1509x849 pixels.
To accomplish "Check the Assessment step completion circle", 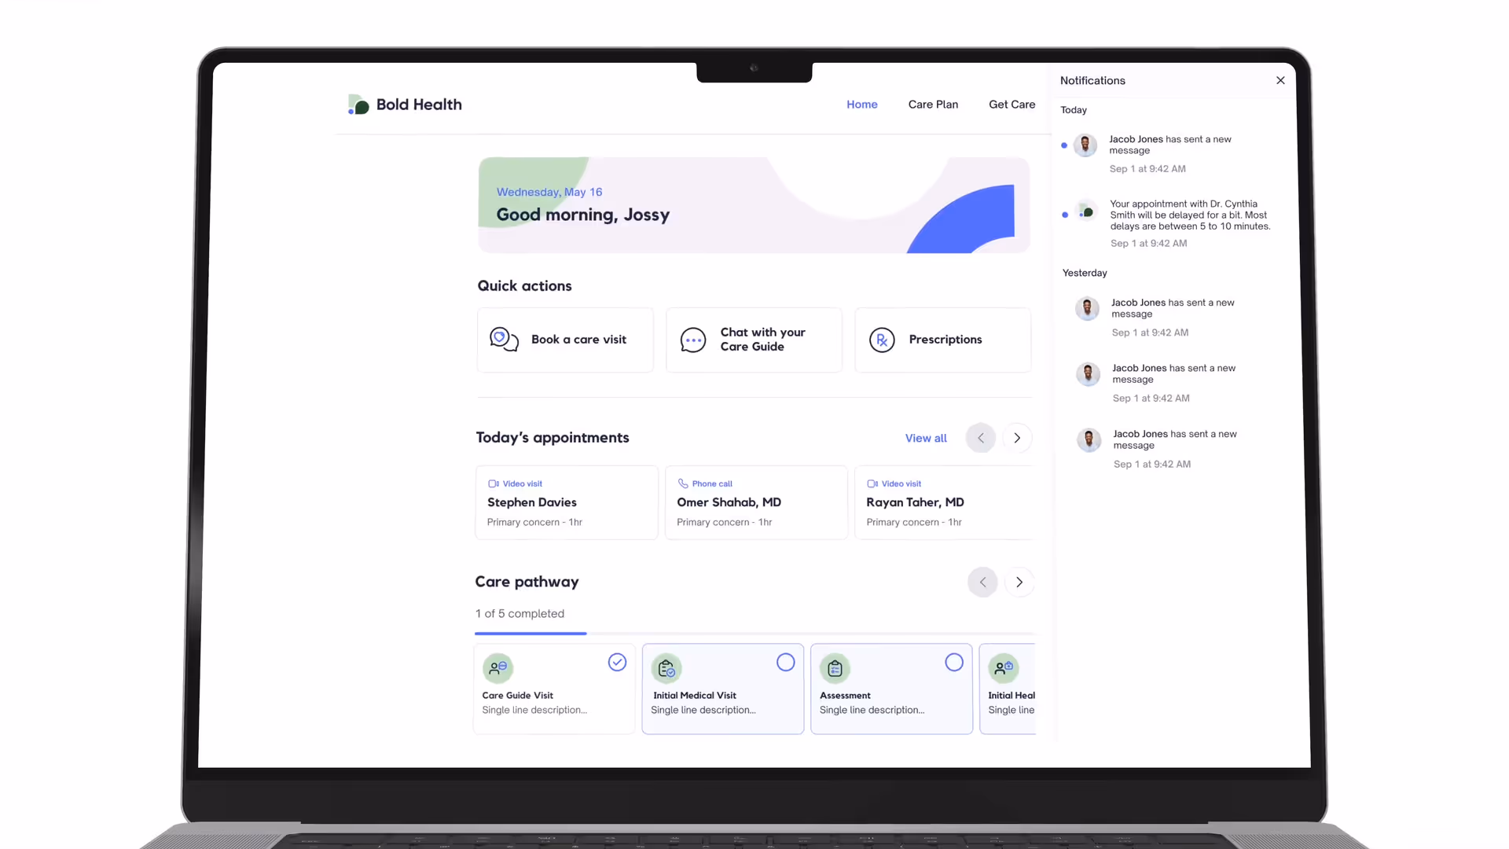I will [954, 663].
